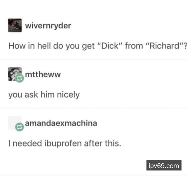This screenshot has width=187, height=176.
Task: Click the word "nicely" in mttheww's reply
Action: pyautogui.click(x=68, y=95)
